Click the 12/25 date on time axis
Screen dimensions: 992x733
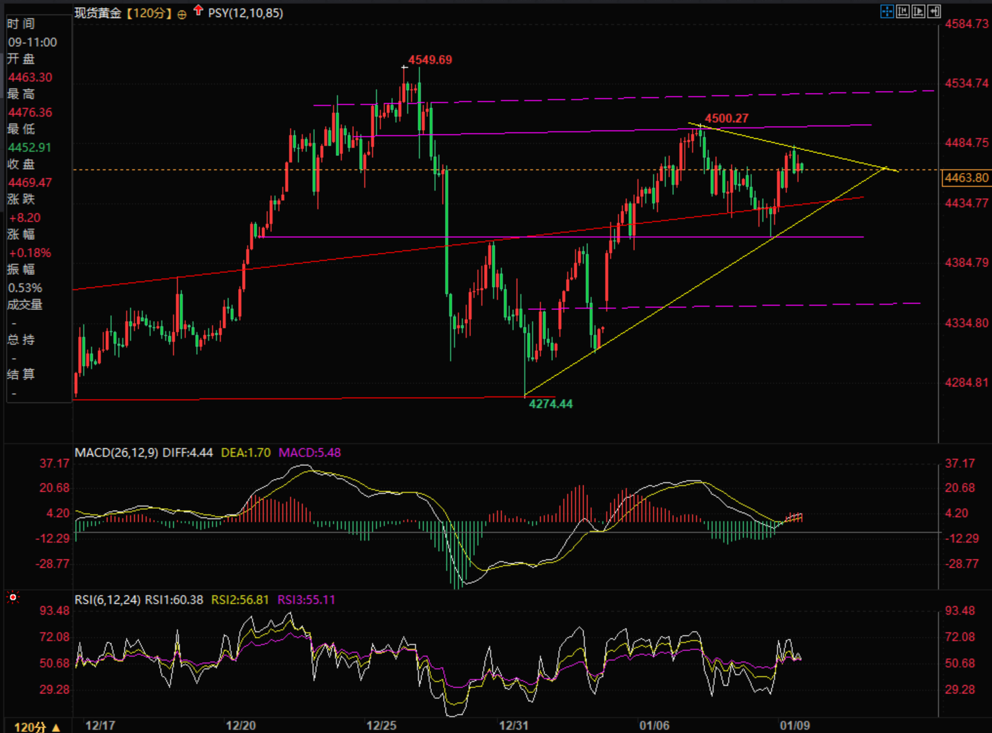[x=381, y=725]
